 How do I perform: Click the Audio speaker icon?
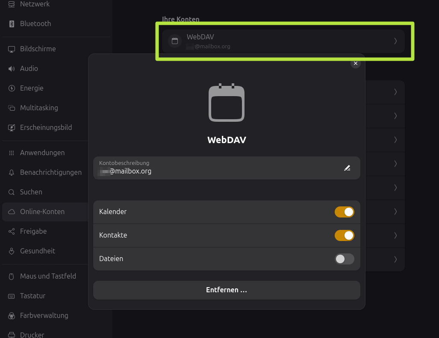(x=12, y=69)
